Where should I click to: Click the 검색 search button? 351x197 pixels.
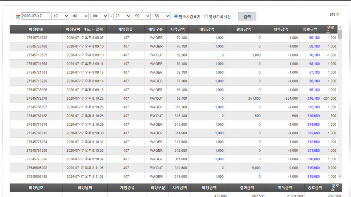coord(247,16)
